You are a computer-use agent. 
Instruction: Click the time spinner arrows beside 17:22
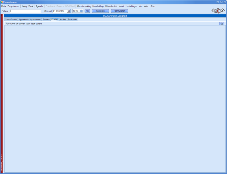[x=81, y=11]
